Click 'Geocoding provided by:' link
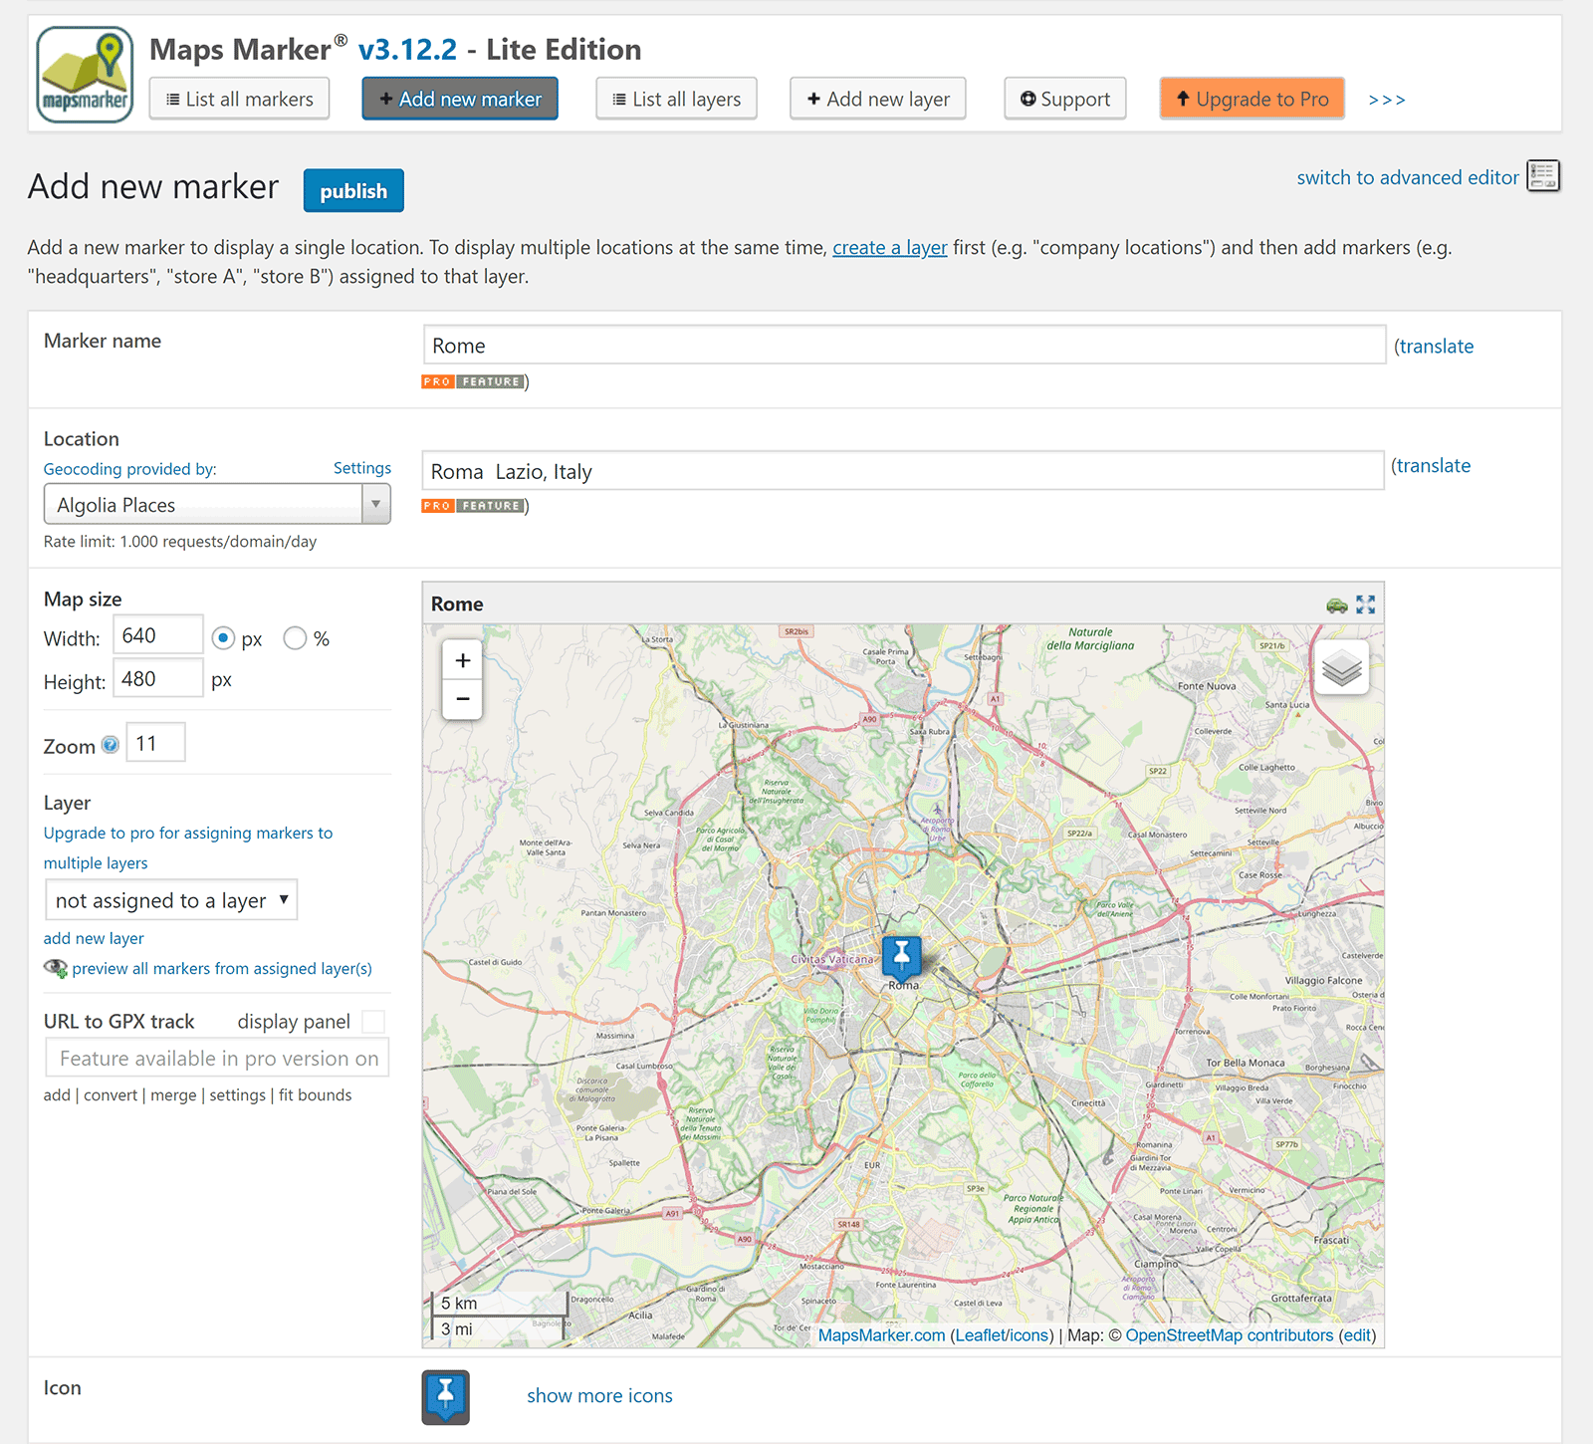Screen dimensions: 1593x1444 pos(129,469)
